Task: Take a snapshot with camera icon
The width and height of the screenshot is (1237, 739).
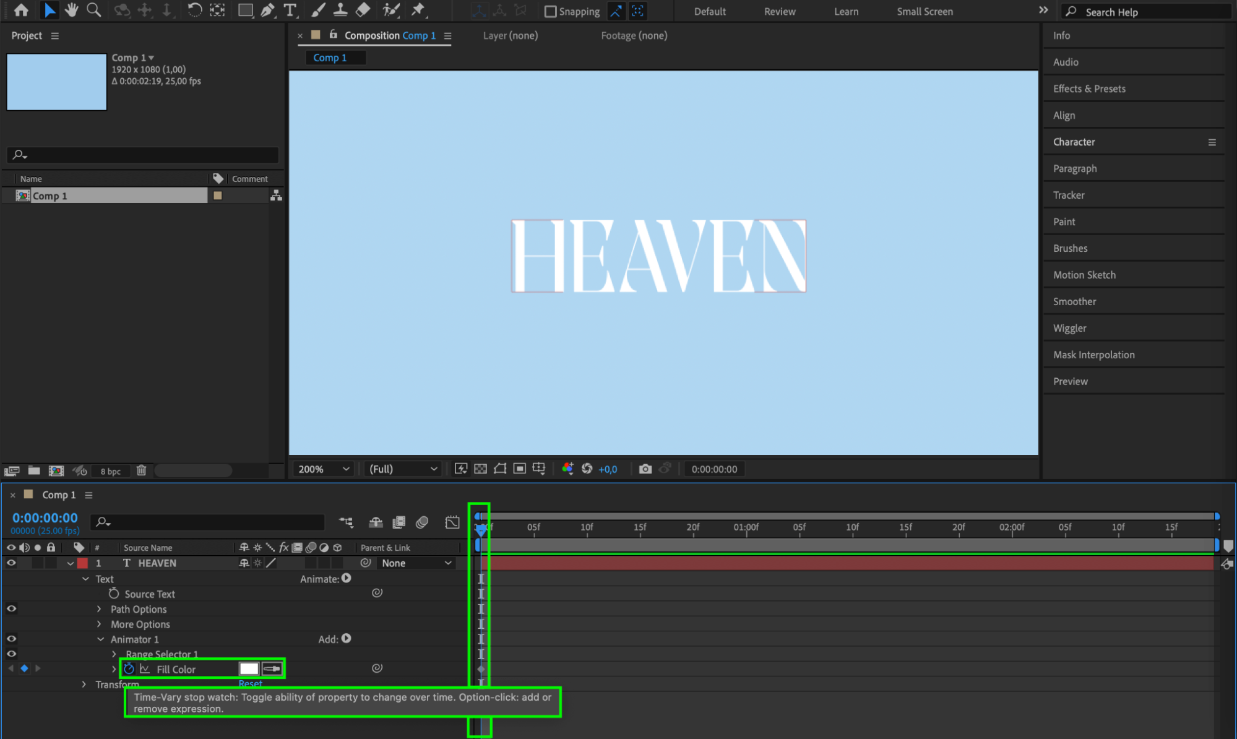Action: point(645,469)
